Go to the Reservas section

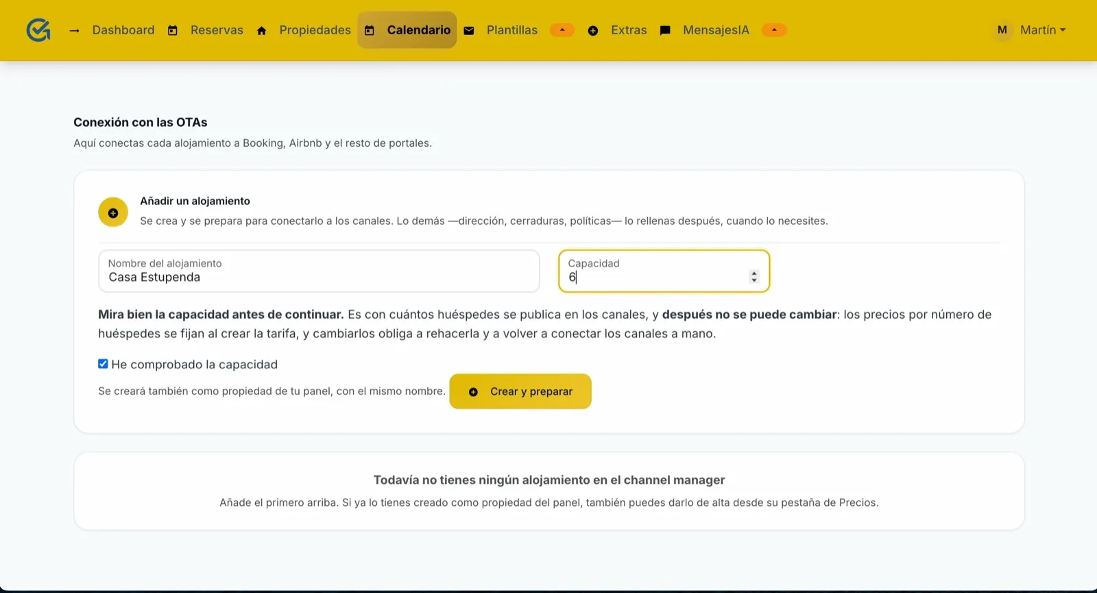217,30
